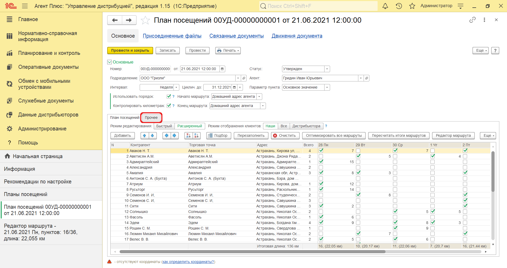Screen dimensions: 507x268
Task: Open Планирование и контроль section
Action: coord(49,53)
